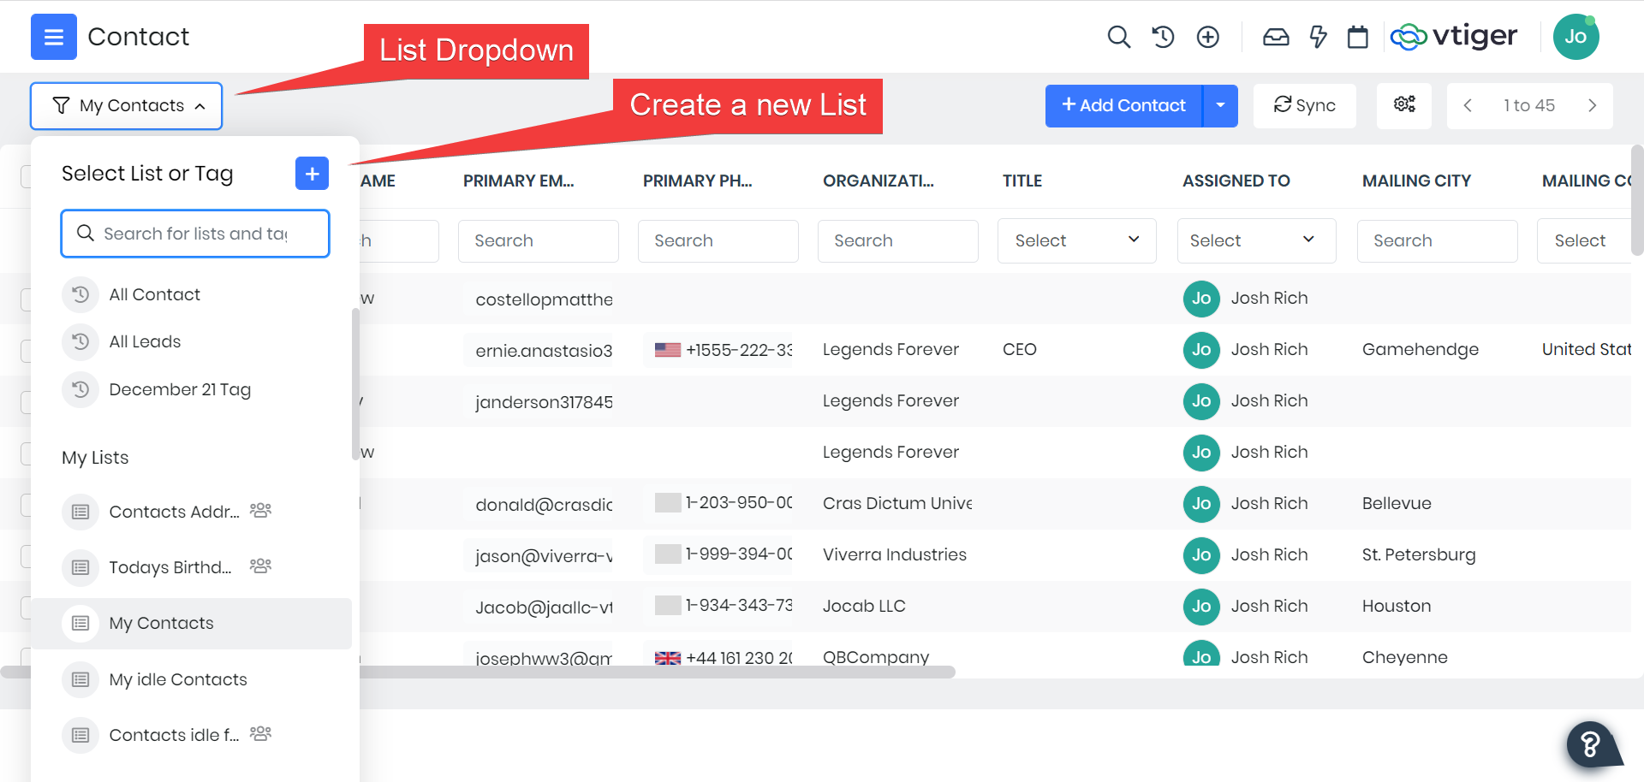Open the inbox tray icon

pos(1275,37)
